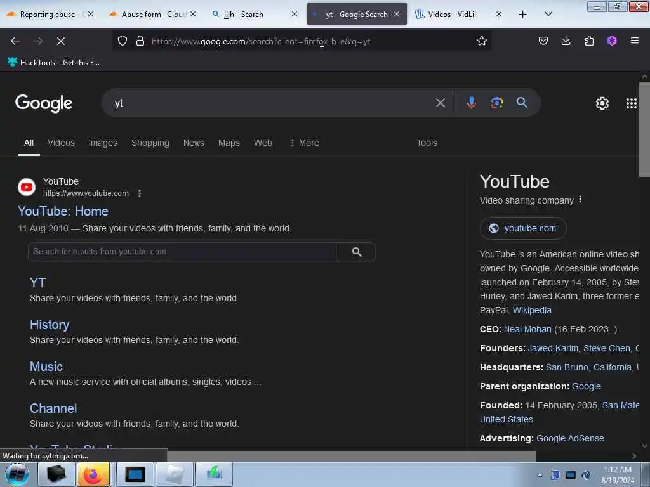Open the Firefox hamburger menu
Screen dimensions: 650x487
(x=635, y=41)
